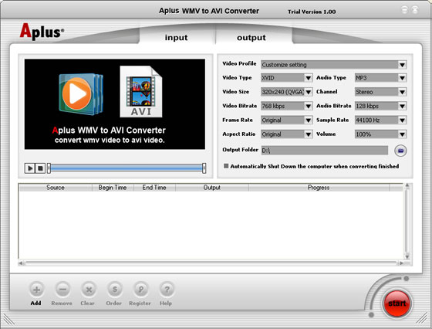Click the preview trim slider bar

tap(127, 168)
